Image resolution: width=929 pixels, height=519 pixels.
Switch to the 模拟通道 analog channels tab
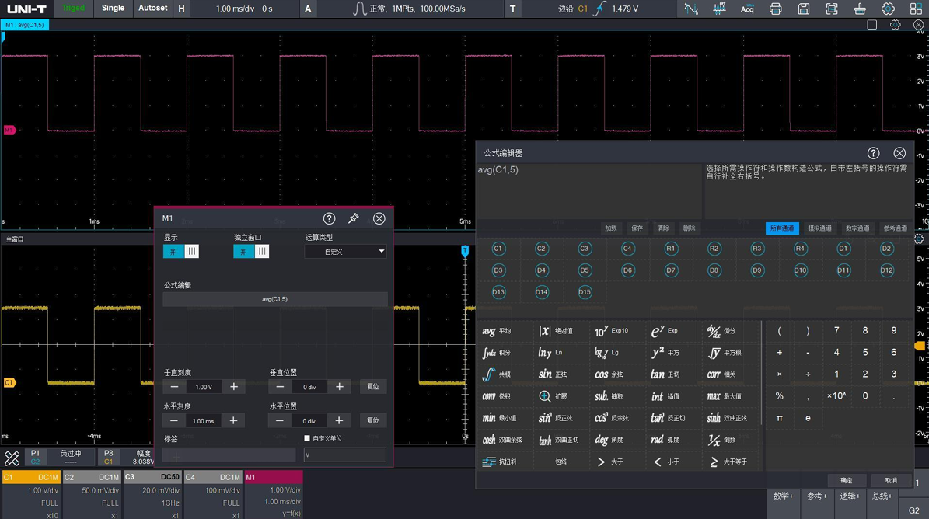[x=819, y=228]
